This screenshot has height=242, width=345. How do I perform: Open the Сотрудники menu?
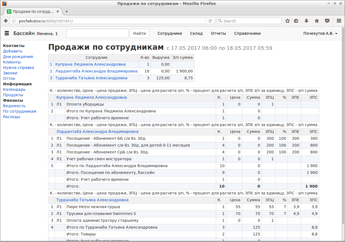(x=170, y=33)
